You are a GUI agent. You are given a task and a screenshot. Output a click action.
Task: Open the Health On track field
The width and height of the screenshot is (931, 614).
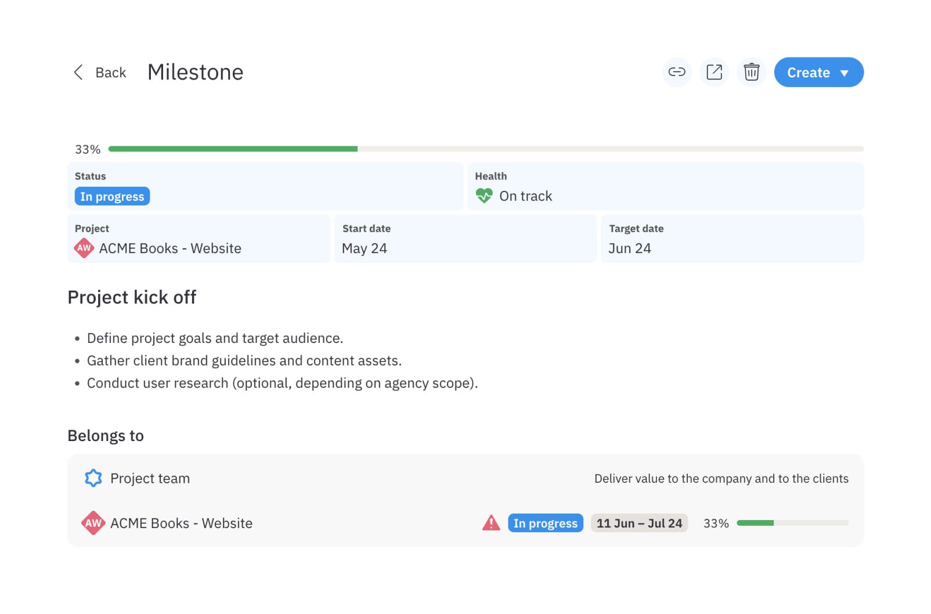[x=665, y=186]
